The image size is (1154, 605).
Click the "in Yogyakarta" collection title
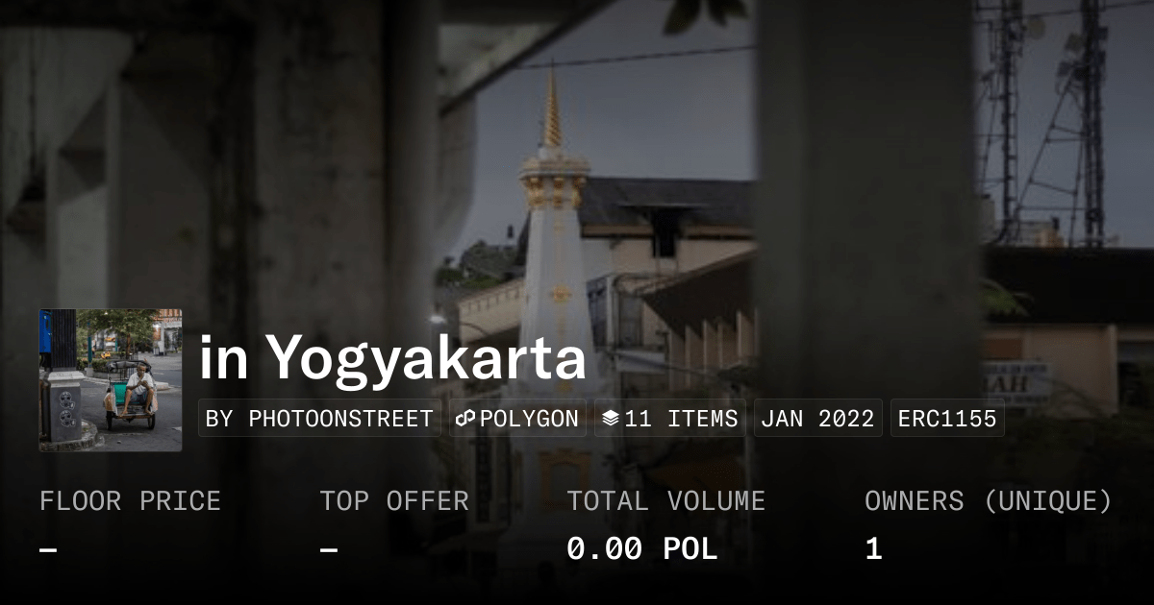pos(392,358)
